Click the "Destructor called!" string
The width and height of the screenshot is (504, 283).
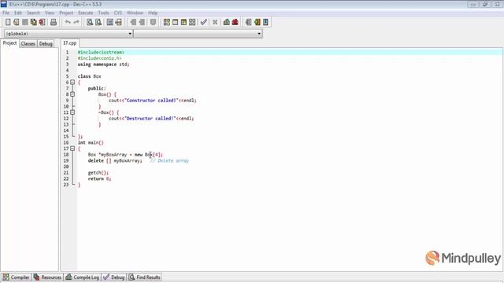point(150,119)
